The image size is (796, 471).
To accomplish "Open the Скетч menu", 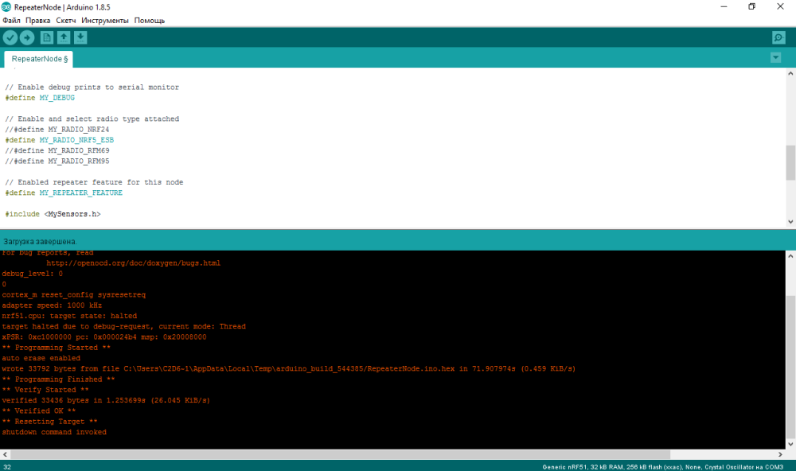I will click(66, 20).
